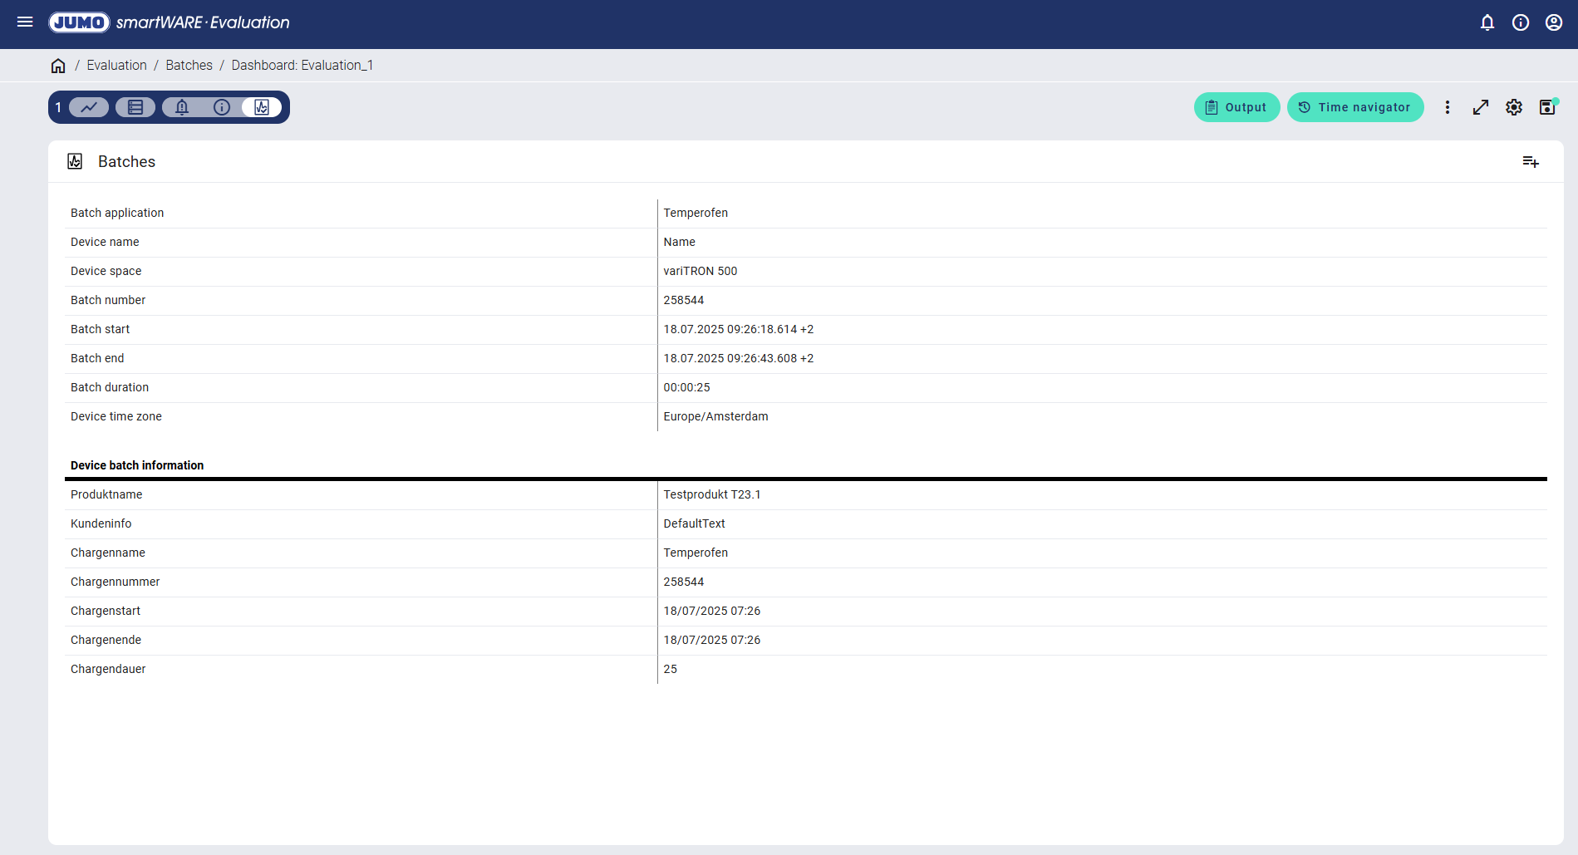Switch to the table list view
The height and width of the screenshot is (855, 1578).
click(135, 107)
